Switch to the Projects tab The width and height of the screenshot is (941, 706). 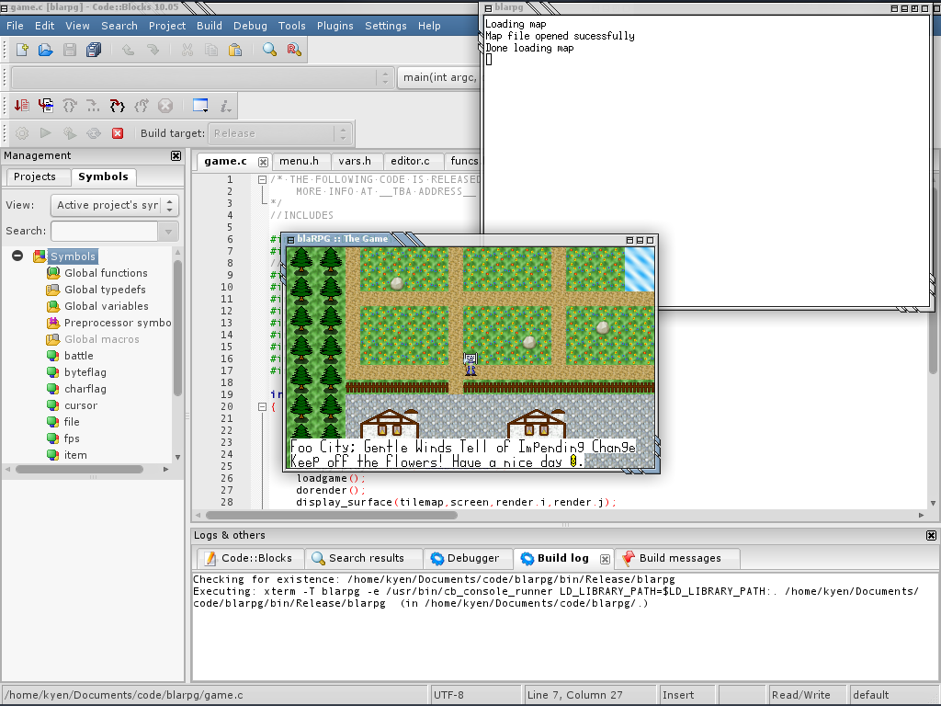(35, 176)
